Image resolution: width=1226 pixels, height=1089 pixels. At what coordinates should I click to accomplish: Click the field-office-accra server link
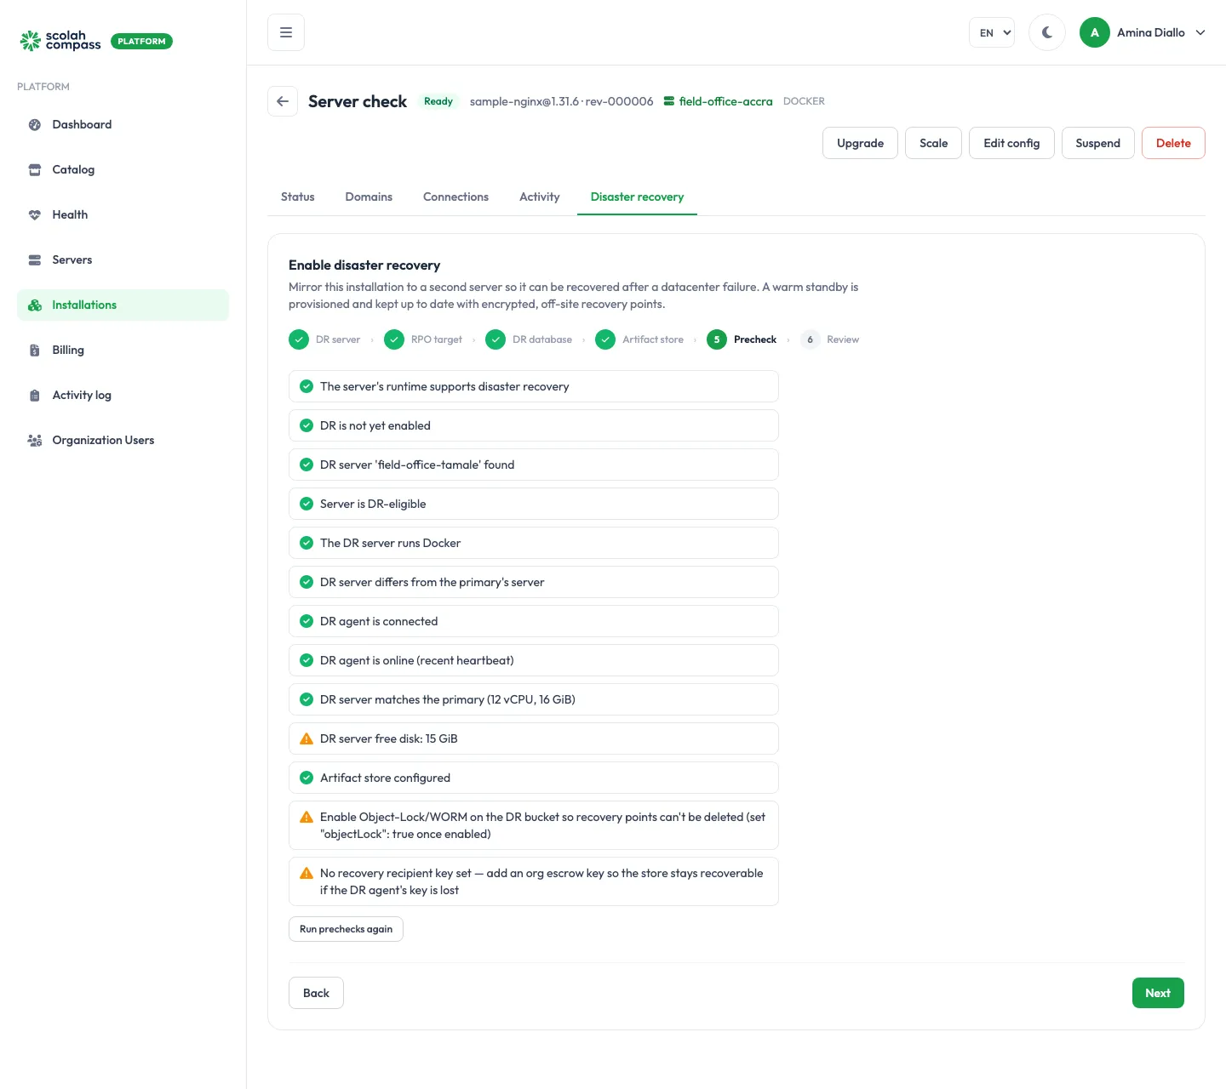pos(719,101)
